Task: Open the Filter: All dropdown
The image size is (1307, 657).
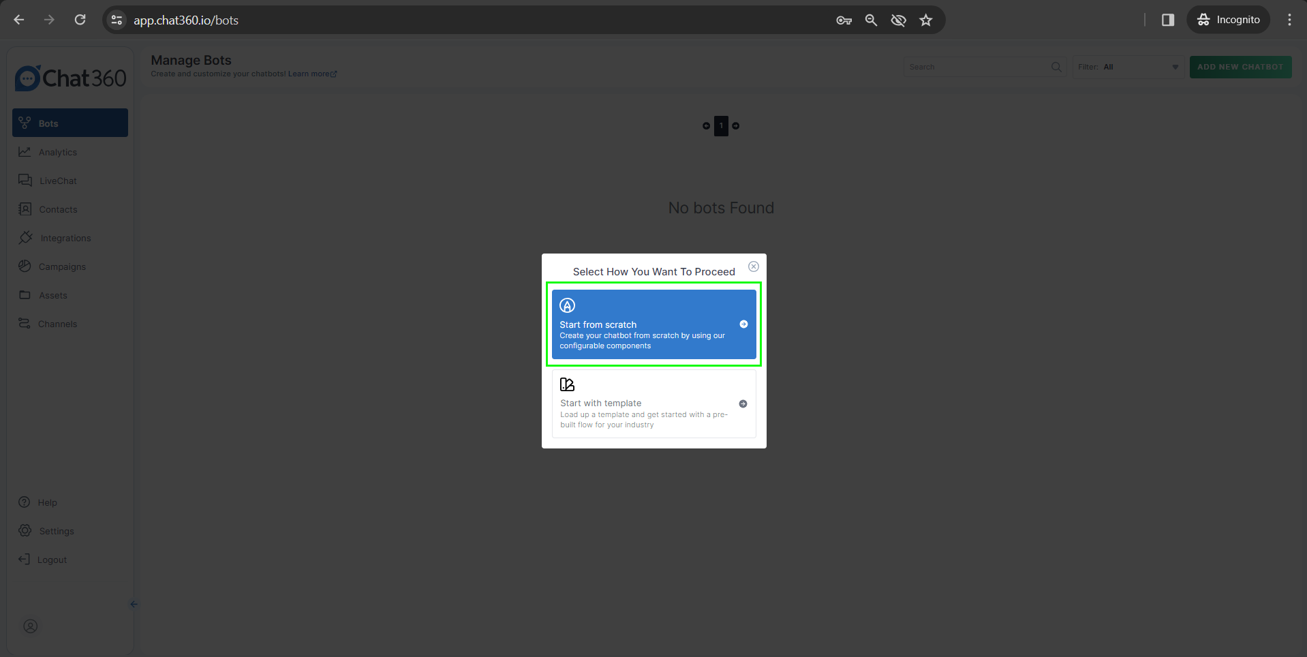Action: coord(1128,67)
